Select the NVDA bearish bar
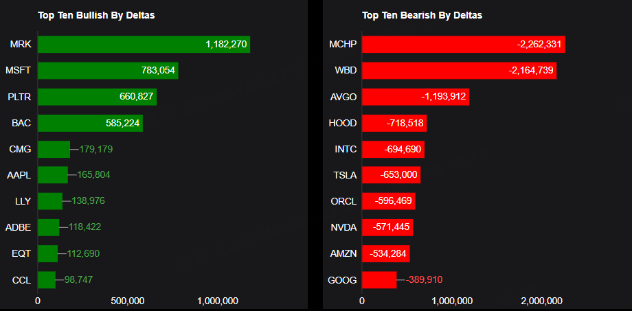 coord(387,227)
